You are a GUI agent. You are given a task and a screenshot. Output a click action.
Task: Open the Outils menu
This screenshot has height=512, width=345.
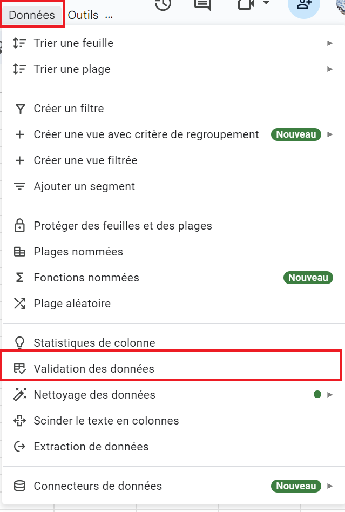point(83,15)
